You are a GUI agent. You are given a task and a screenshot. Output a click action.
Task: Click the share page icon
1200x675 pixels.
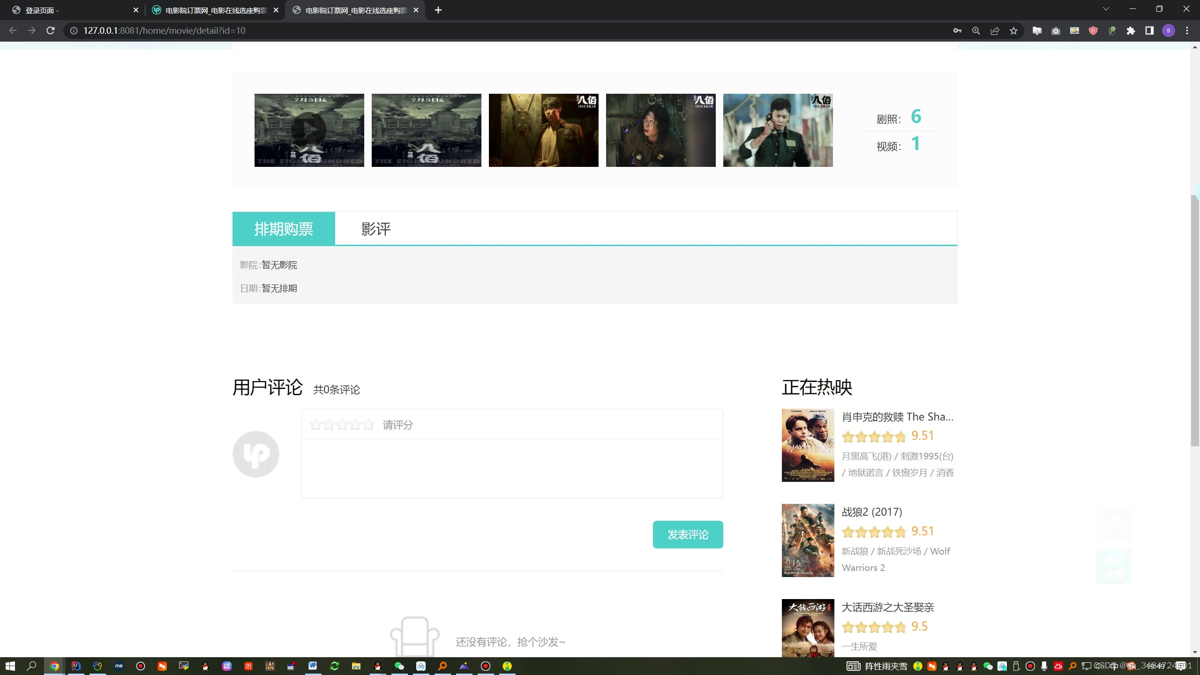point(995,30)
